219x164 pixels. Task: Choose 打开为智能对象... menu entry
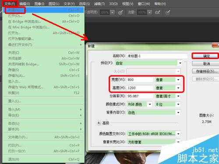pos(43,39)
